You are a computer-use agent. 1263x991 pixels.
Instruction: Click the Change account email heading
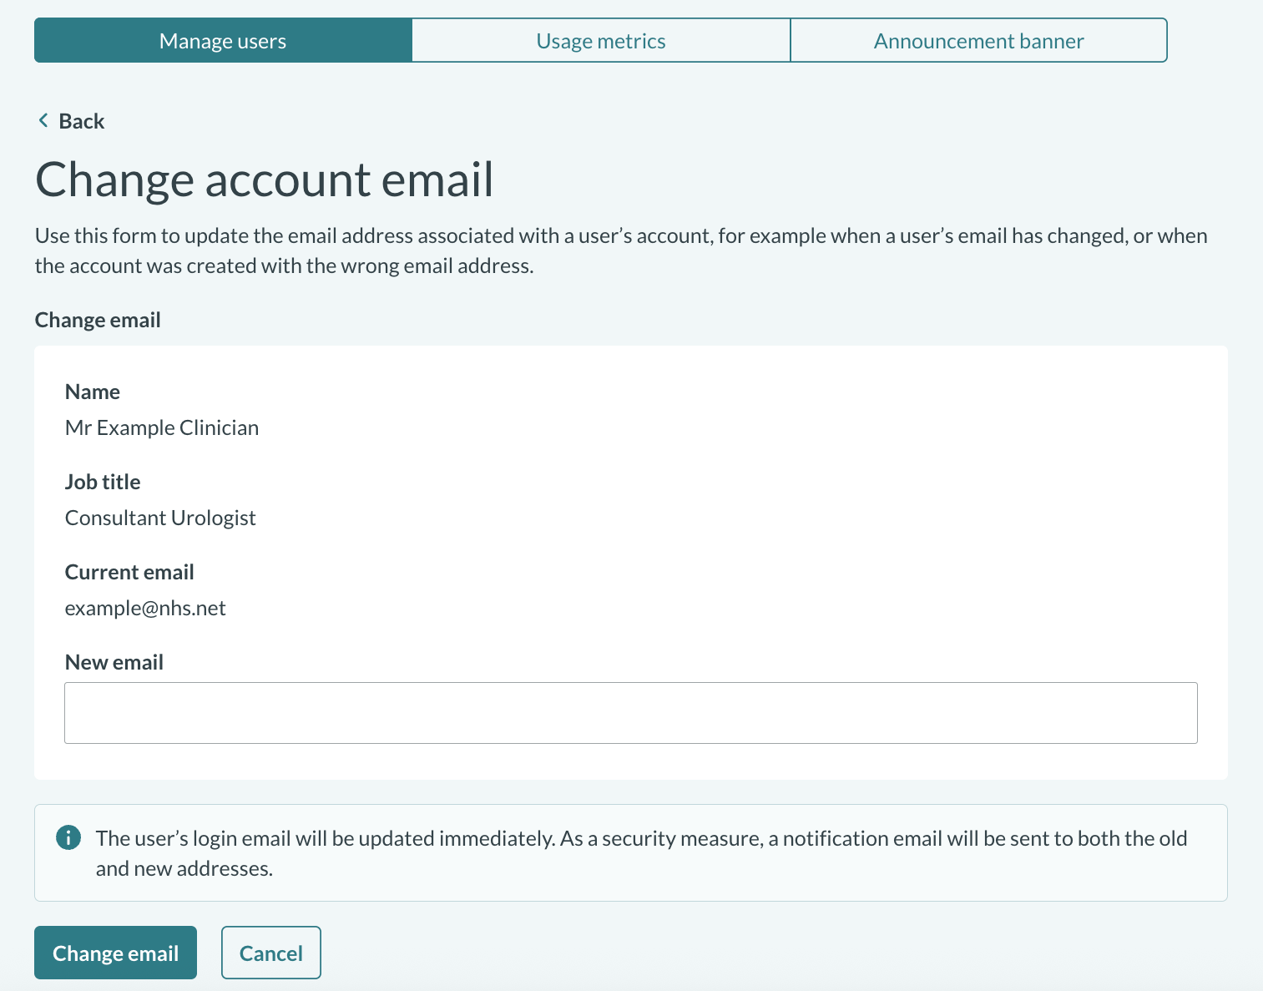[264, 179]
